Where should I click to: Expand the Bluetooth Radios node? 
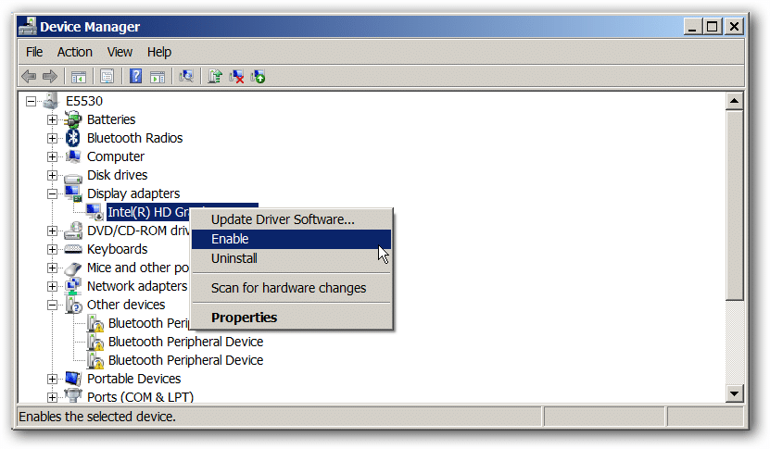[53, 138]
